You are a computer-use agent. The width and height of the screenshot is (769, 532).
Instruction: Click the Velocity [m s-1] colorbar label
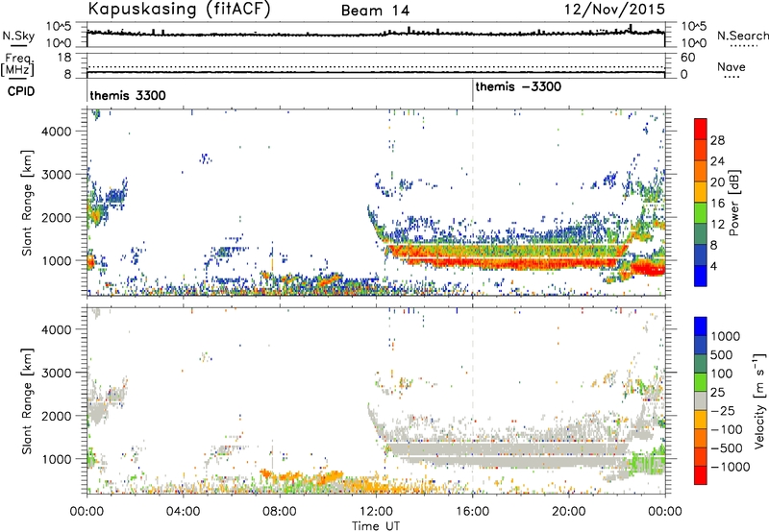pyautogui.click(x=759, y=400)
